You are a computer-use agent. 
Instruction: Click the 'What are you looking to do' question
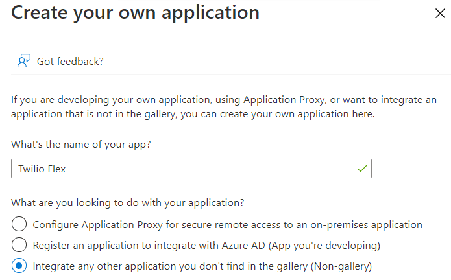click(x=128, y=202)
